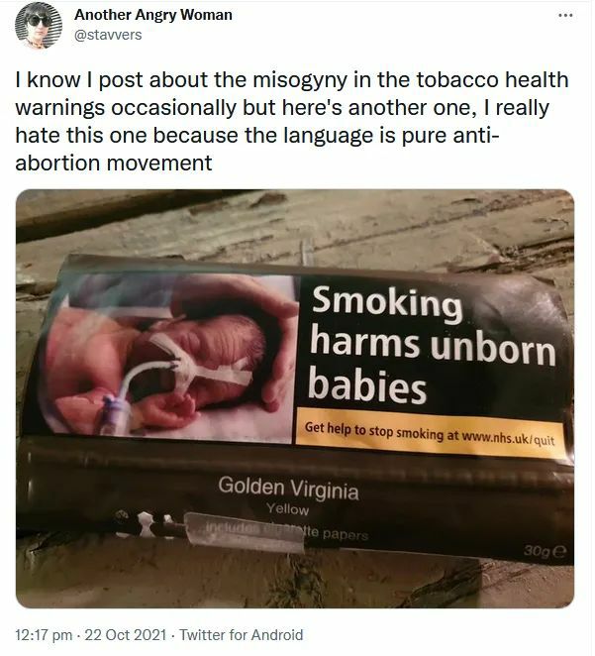Click the words 'abortion movement' in the tweet

[x=114, y=163]
